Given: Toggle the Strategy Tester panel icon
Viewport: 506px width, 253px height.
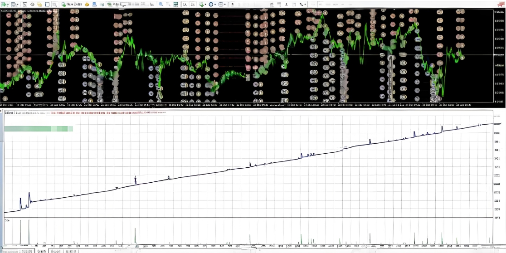Looking at the screenshot, I should point(55,4).
